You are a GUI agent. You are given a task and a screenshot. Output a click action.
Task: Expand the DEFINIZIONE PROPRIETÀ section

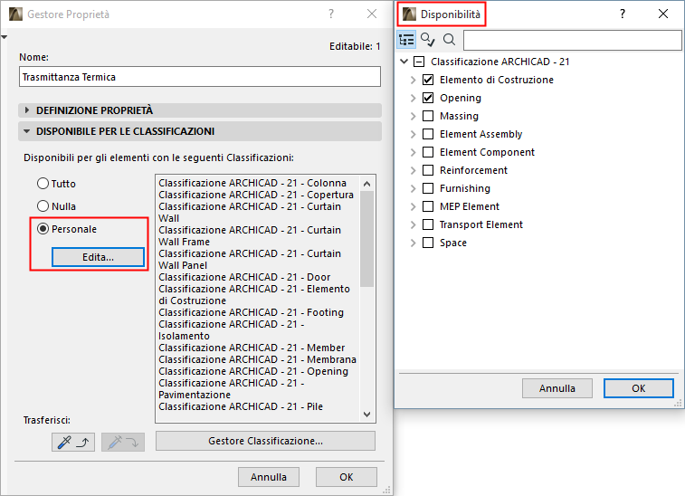27,110
